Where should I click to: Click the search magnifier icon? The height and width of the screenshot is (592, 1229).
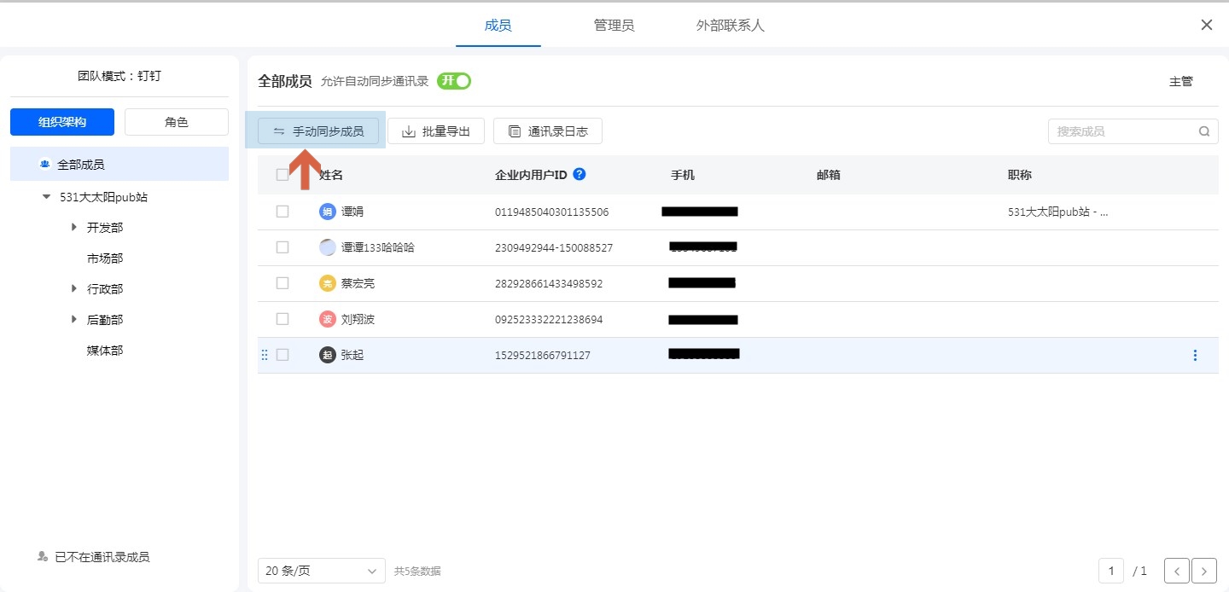point(1204,131)
